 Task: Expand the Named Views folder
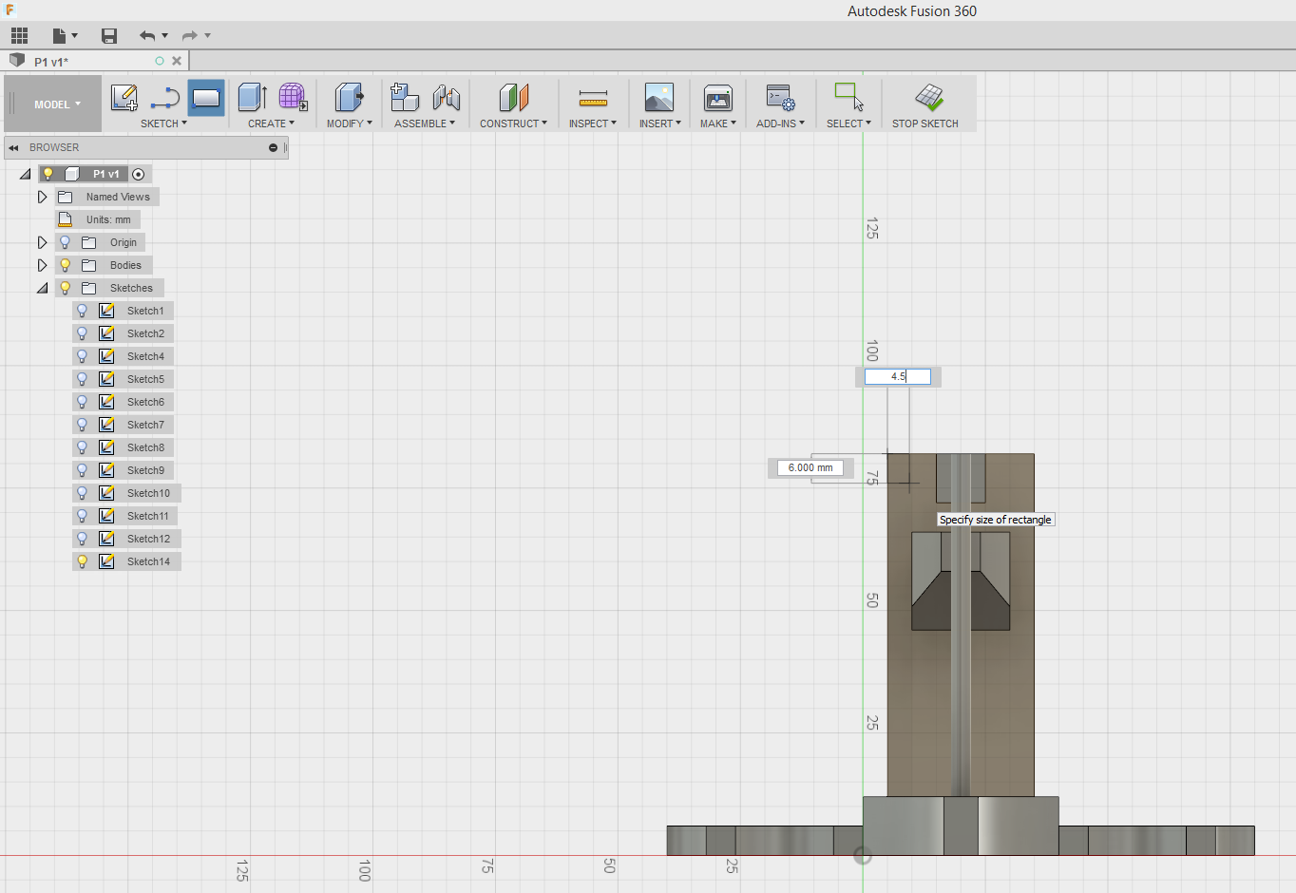click(42, 197)
